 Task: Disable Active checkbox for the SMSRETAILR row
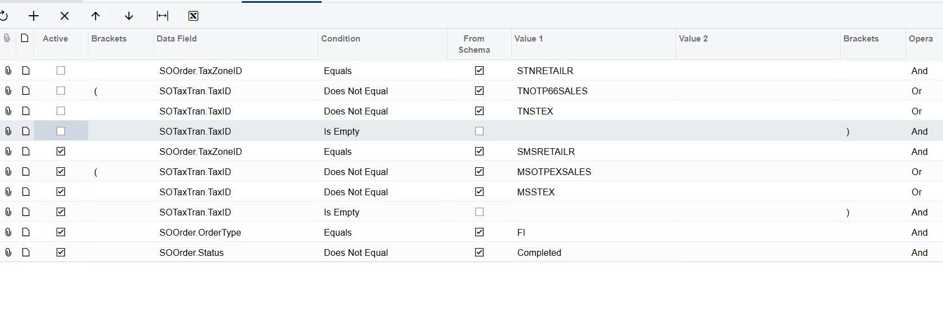pyautogui.click(x=61, y=152)
